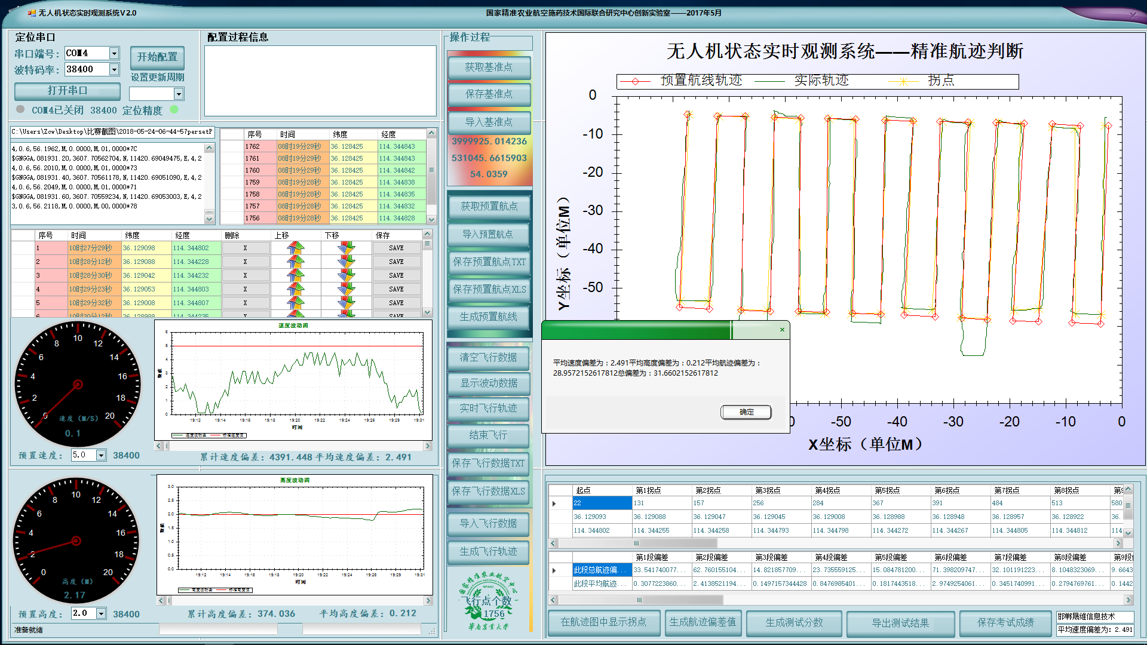
Task: Move waypoint row 5 down with the arrow icon
Action: [346, 303]
